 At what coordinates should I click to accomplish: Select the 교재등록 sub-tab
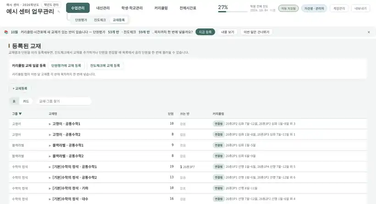coord(119,20)
